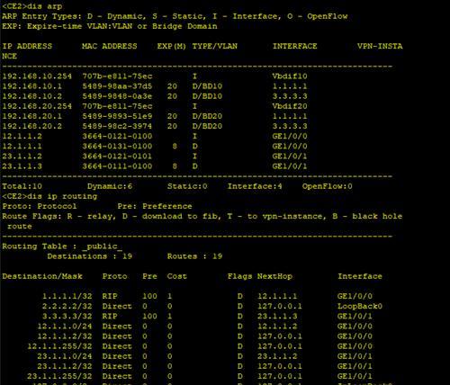The height and width of the screenshot is (385, 450).
Task: Click the VPN-INSTA column header
Action: pos(380,46)
